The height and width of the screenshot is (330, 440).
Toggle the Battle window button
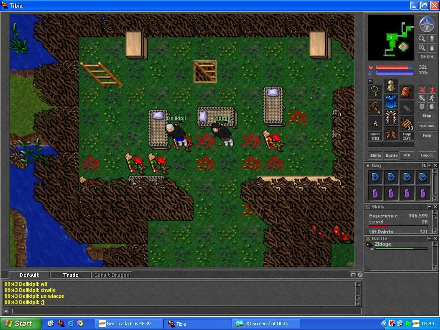(x=391, y=156)
